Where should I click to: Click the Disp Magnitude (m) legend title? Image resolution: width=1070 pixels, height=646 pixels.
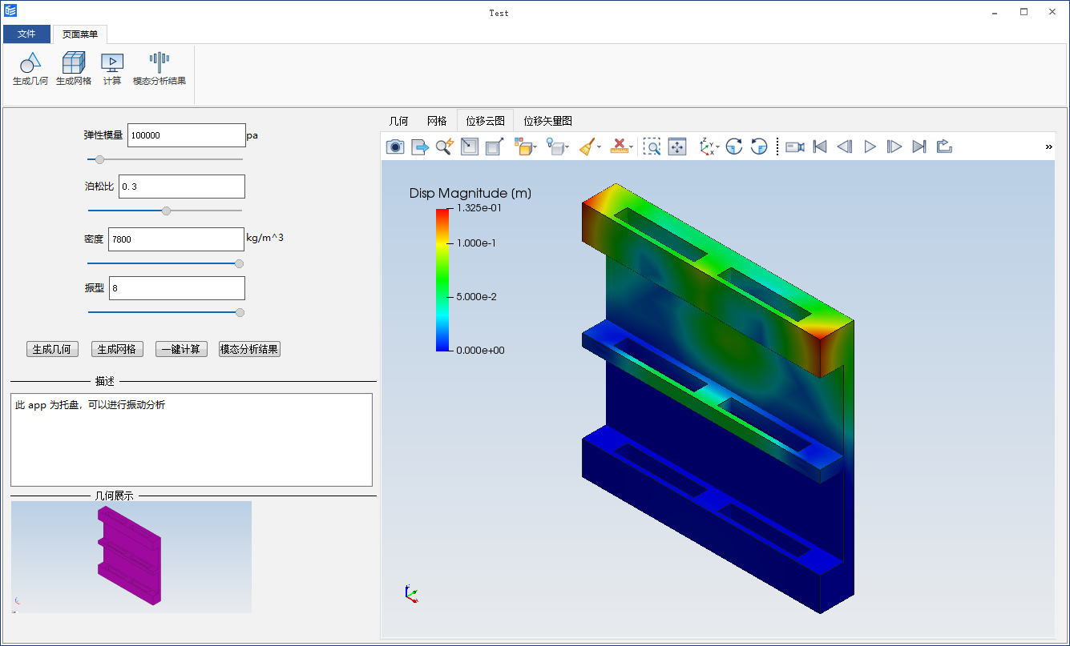tap(470, 193)
